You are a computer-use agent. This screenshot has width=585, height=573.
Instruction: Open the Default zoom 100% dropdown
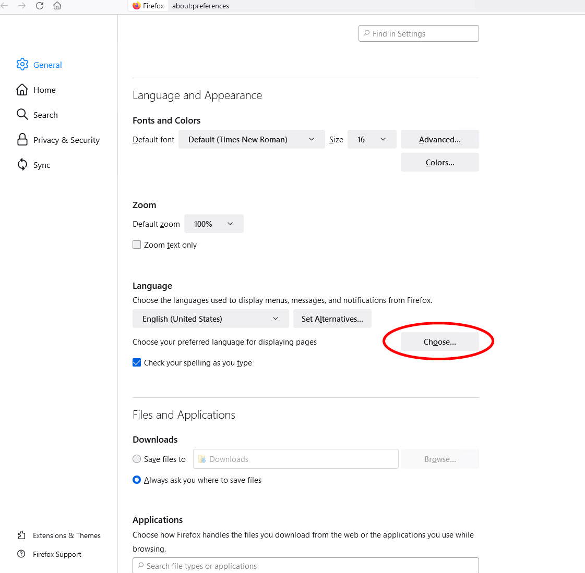tap(213, 224)
